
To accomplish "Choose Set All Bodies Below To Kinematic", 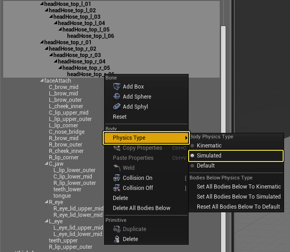I will (x=239, y=187).
